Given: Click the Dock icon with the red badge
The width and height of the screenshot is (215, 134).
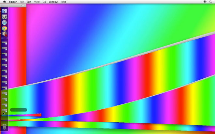Looking at the screenshot, I should point(4,34).
